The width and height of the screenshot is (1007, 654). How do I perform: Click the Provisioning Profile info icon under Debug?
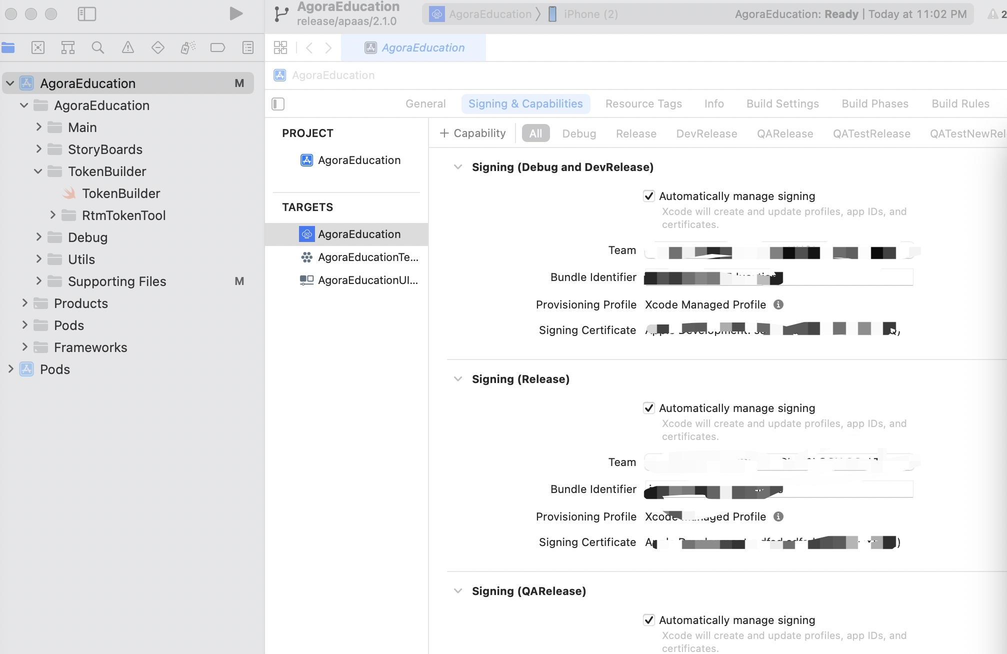tap(778, 304)
